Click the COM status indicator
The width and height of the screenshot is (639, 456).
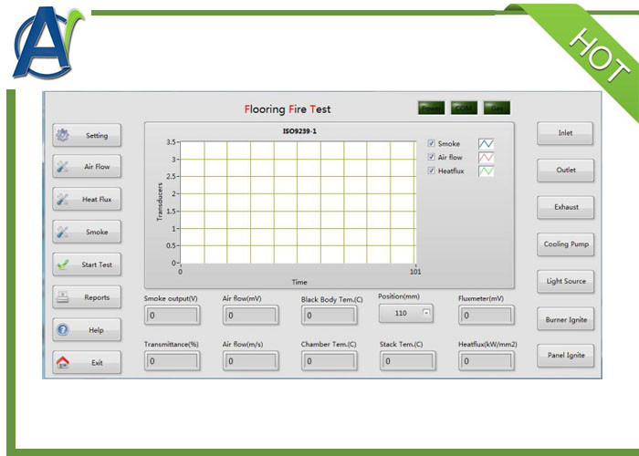pyautogui.click(x=464, y=109)
